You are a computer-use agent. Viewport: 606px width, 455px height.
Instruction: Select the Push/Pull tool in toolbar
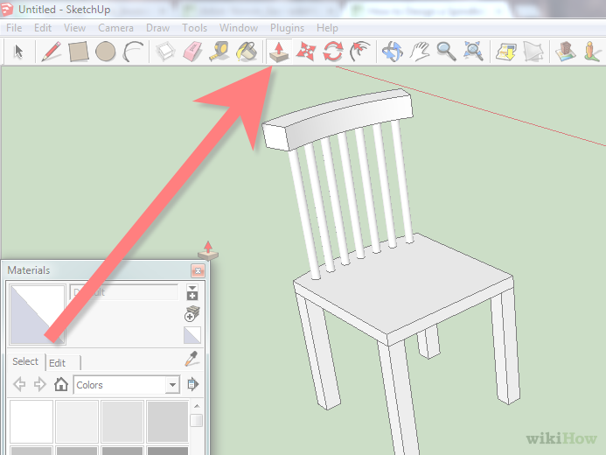pyautogui.click(x=278, y=51)
